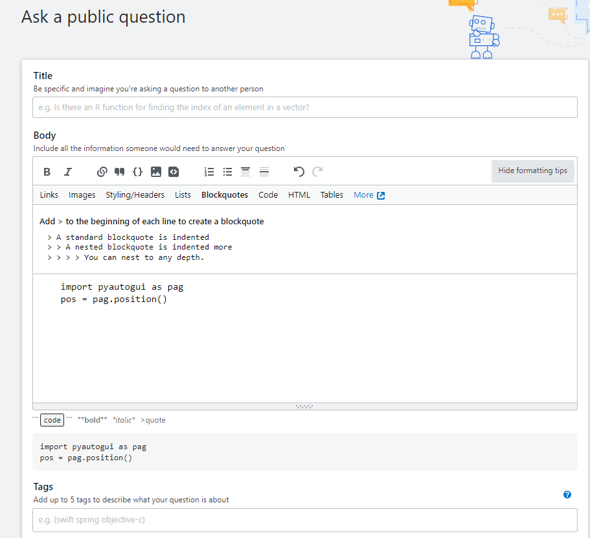Open the Tables formatting tip tab
This screenshot has width=590, height=538.
point(332,195)
